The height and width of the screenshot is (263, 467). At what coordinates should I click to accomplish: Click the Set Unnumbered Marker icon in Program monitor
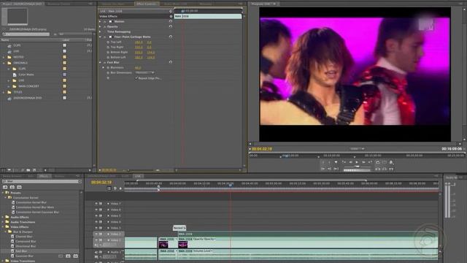point(336,162)
